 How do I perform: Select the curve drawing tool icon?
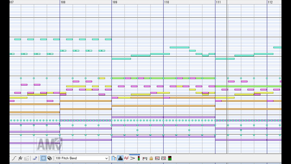tap(14, 158)
